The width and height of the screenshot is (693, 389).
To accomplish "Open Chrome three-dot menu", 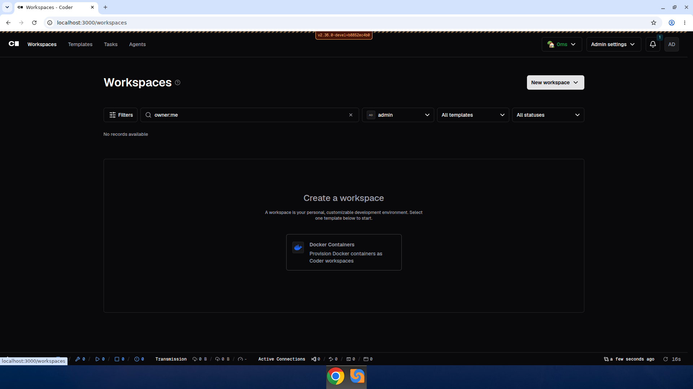I will (x=685, y=23).
